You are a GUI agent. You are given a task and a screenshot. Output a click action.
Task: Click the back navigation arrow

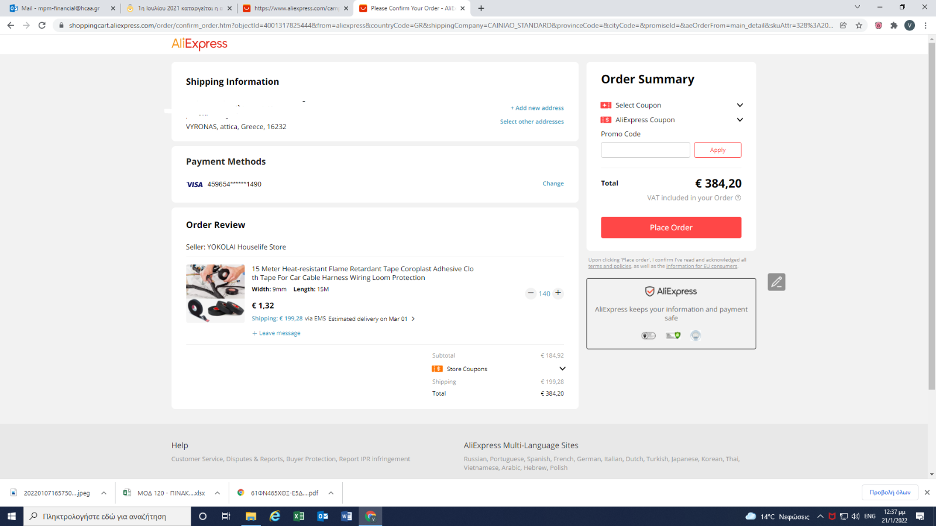tap(11, 25)
